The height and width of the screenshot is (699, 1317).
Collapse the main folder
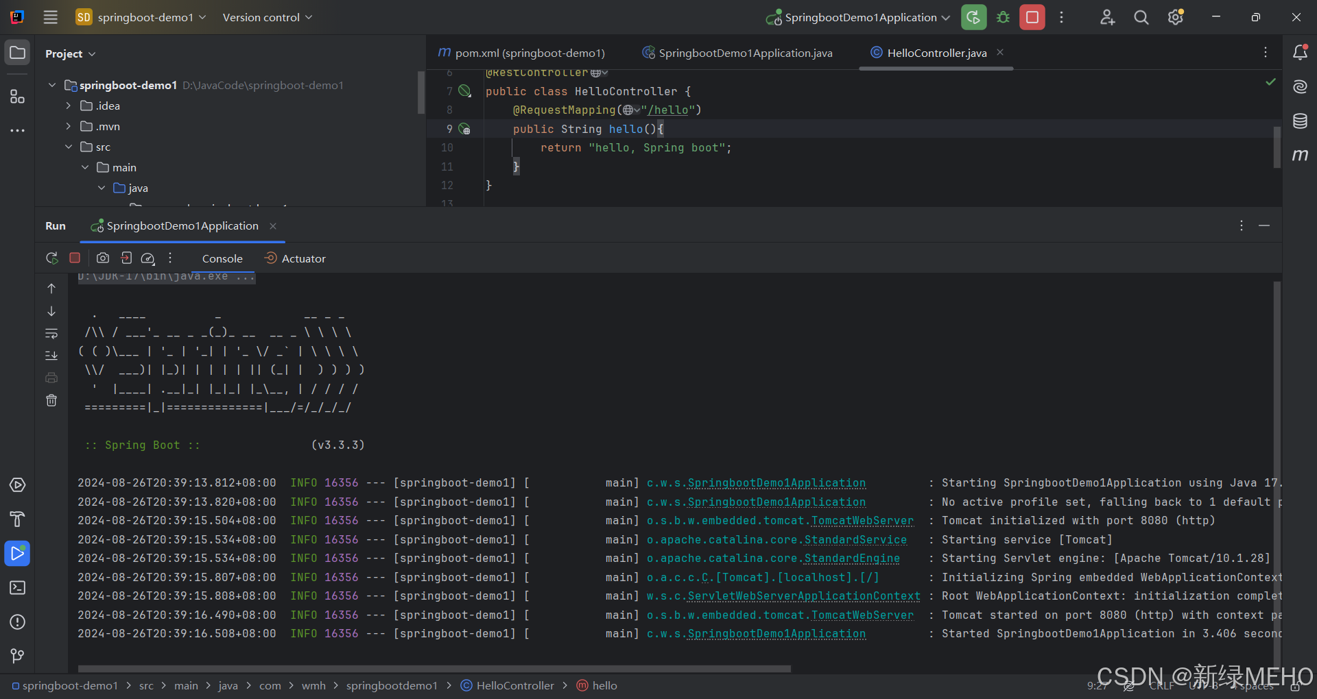(85, 167)
